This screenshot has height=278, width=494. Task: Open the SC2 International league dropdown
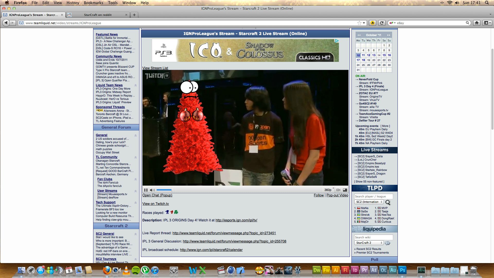pos(369,202)
